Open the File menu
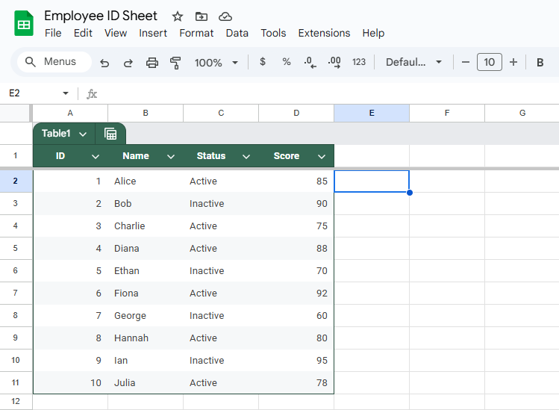Image resolution: width=559 pixels, height=410 pixels. coord(53,33)
